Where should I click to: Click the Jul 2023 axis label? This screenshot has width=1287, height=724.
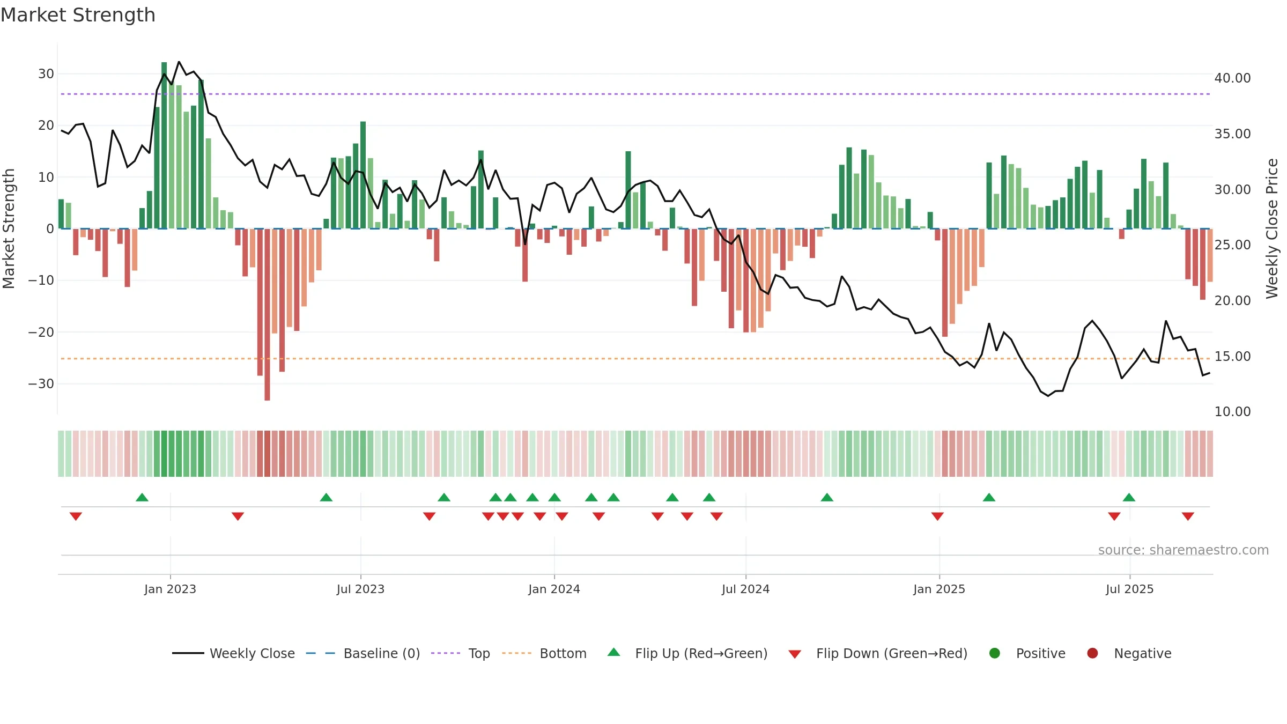click(360, 589)
